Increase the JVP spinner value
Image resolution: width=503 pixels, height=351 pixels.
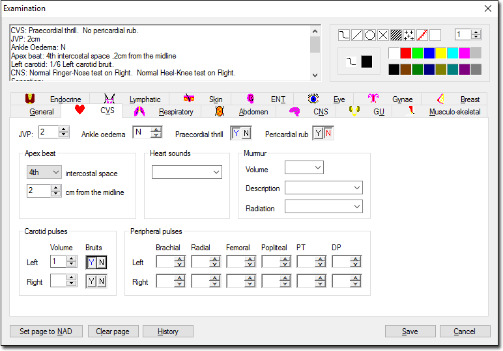coord(64,129)
